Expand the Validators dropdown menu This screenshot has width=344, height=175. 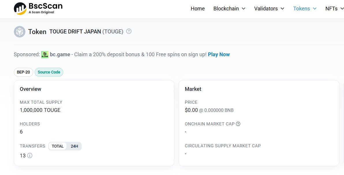click(269, 9)
